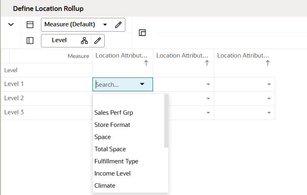Open the window layout icon
The height and width of the screenshot is (195, 307).
[x=142, y=33]
